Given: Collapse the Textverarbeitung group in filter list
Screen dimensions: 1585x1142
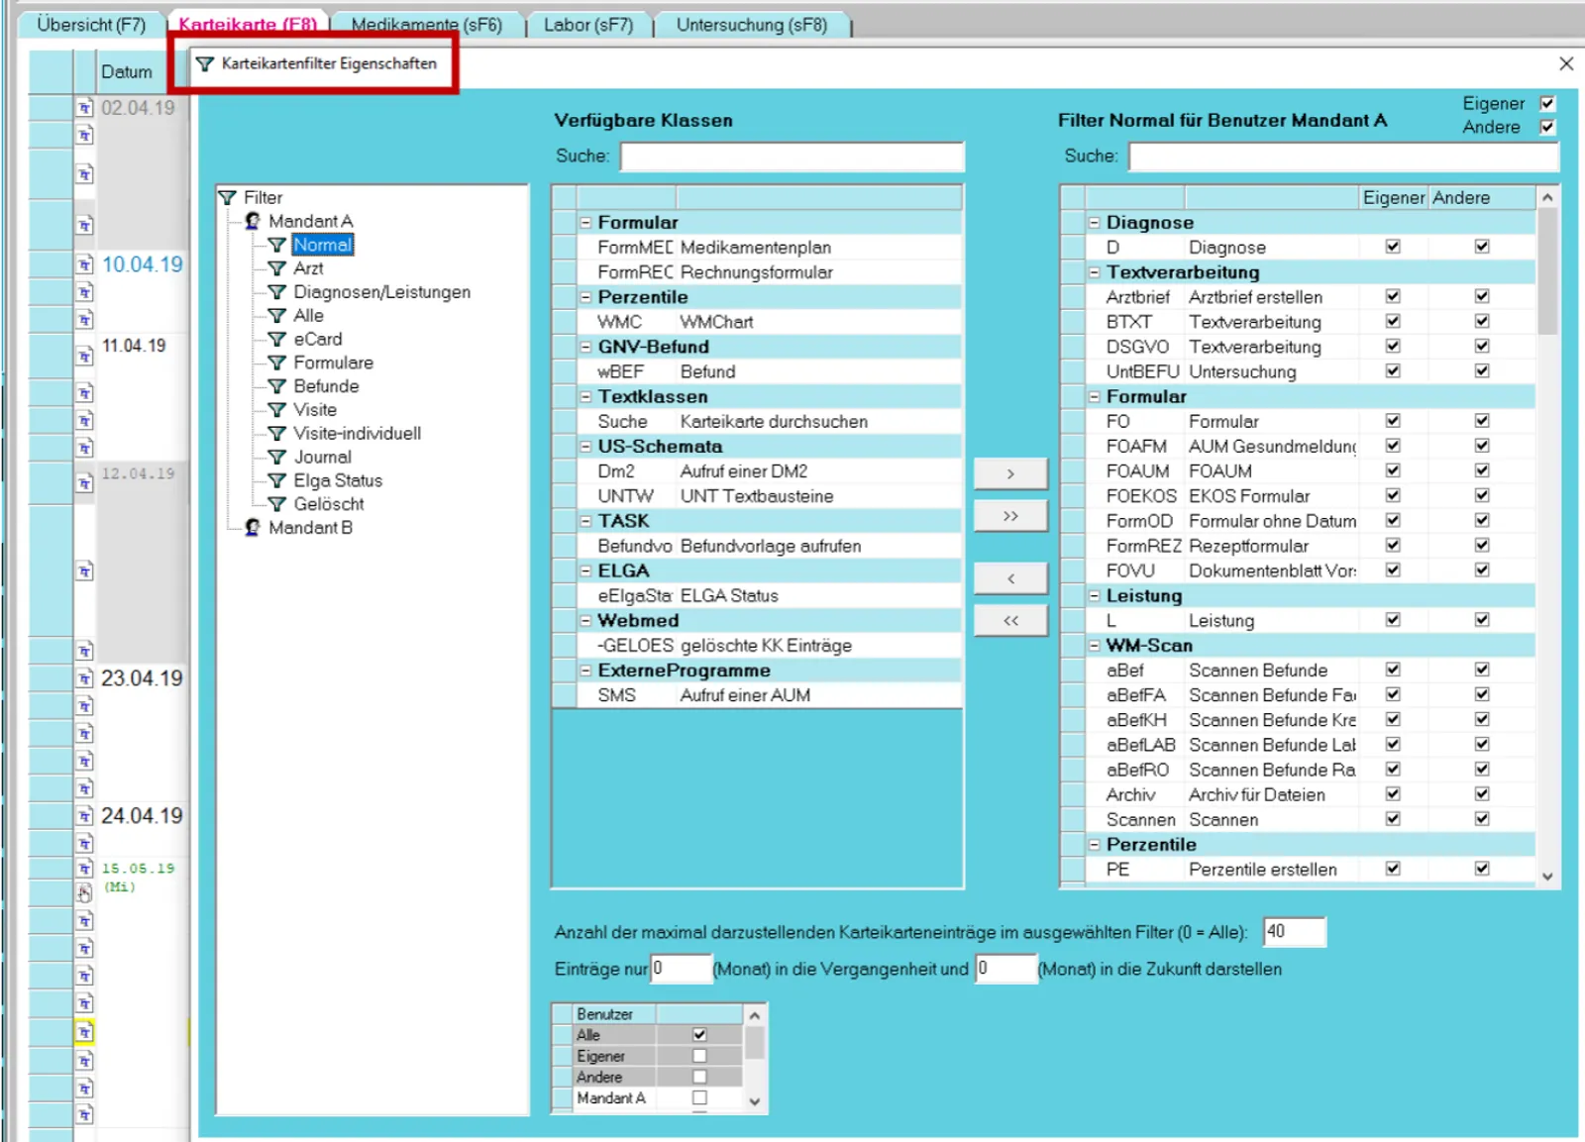Looking at the screenshot, I should (x=1094, y=272).
